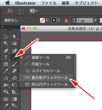
Task: Close the 名称未設定-14 document window
Action: pyautogui.click(x=23, y=29)
